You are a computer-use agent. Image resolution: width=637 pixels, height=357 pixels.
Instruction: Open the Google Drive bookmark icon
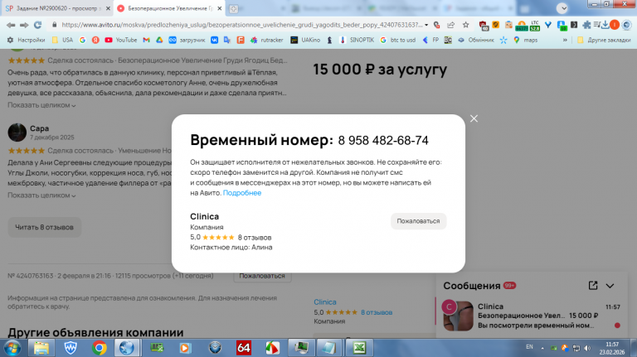click(x=159, y=40)
